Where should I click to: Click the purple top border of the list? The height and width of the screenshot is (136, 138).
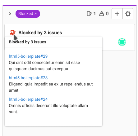tap(70, 5)
